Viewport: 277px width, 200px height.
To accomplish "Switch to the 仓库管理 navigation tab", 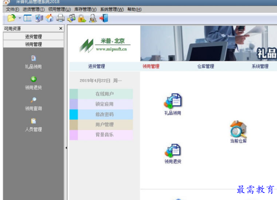I will point(206,66).
